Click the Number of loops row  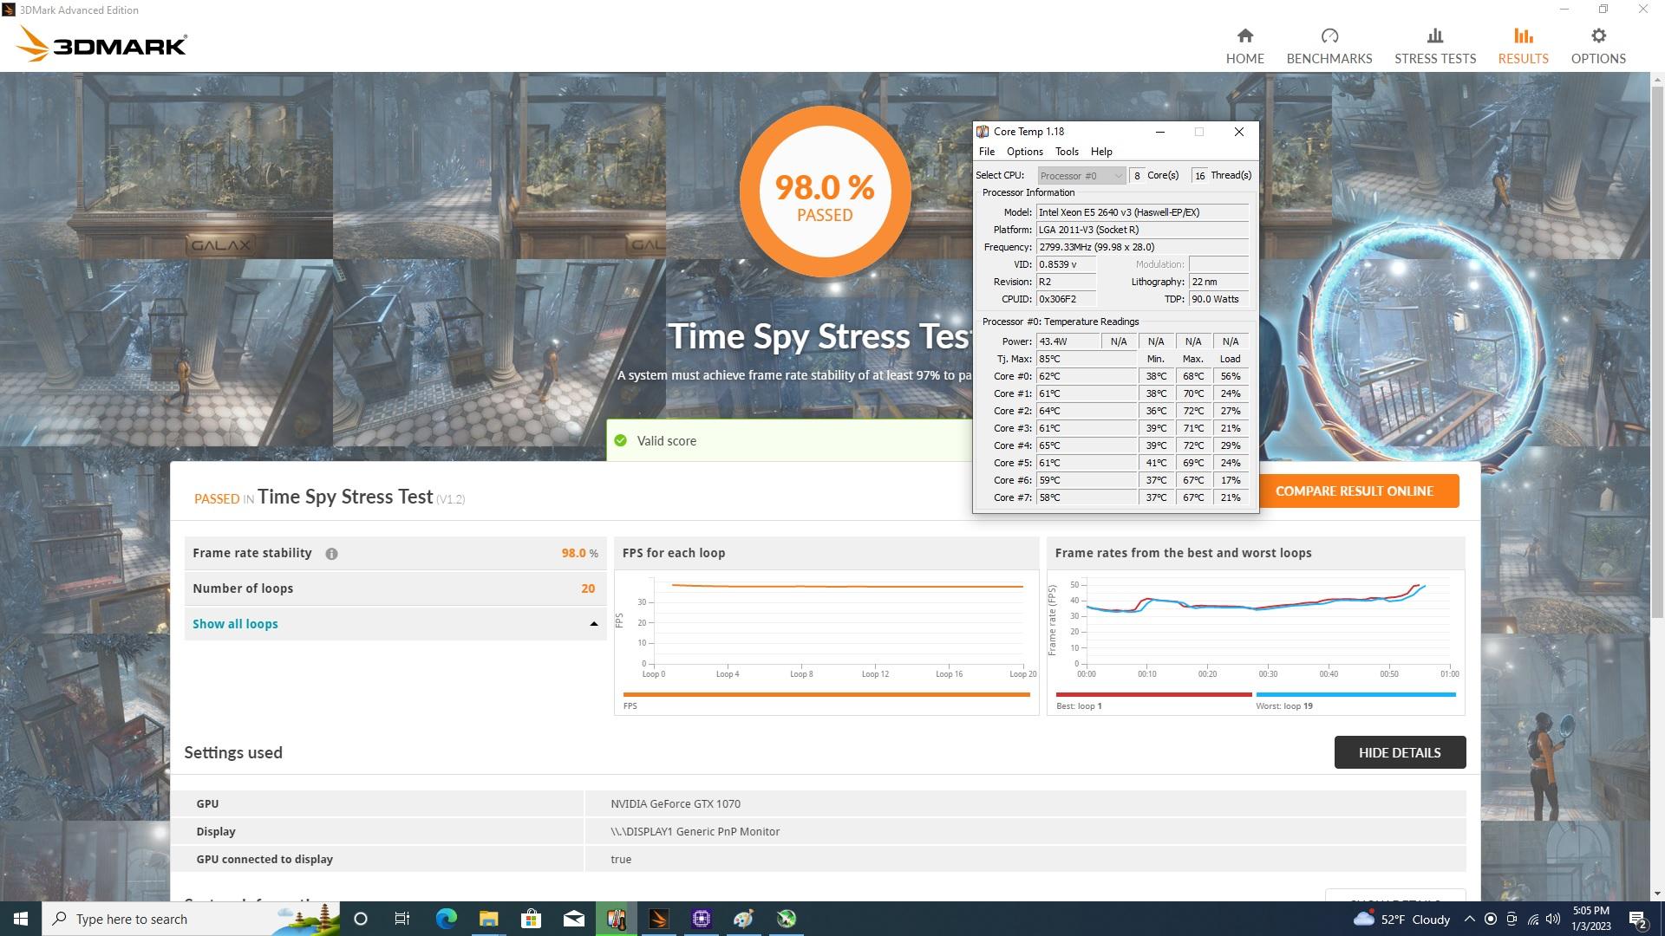pos(395,588)
